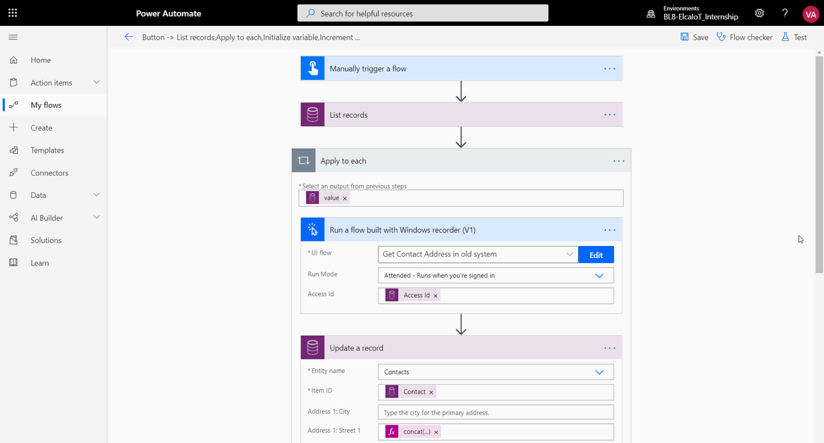Screen dimensions: 824x443
Task: Open more options for Run a flow with Windows recorder
Action: [x=610, y=230]
